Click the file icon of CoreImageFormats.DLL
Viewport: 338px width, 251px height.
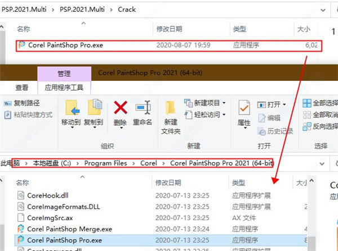pos(21,207)
